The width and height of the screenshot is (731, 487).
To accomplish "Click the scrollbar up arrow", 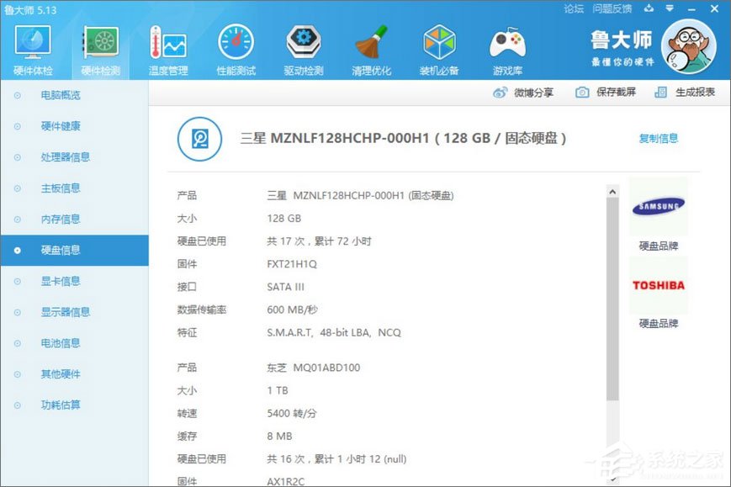I will click(612, 190).
